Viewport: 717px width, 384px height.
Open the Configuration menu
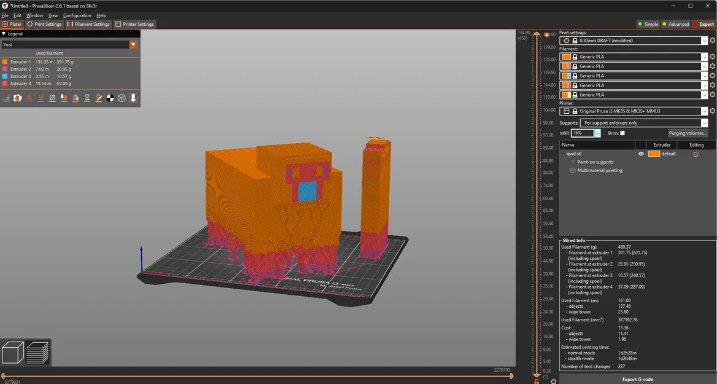(77, 15)
